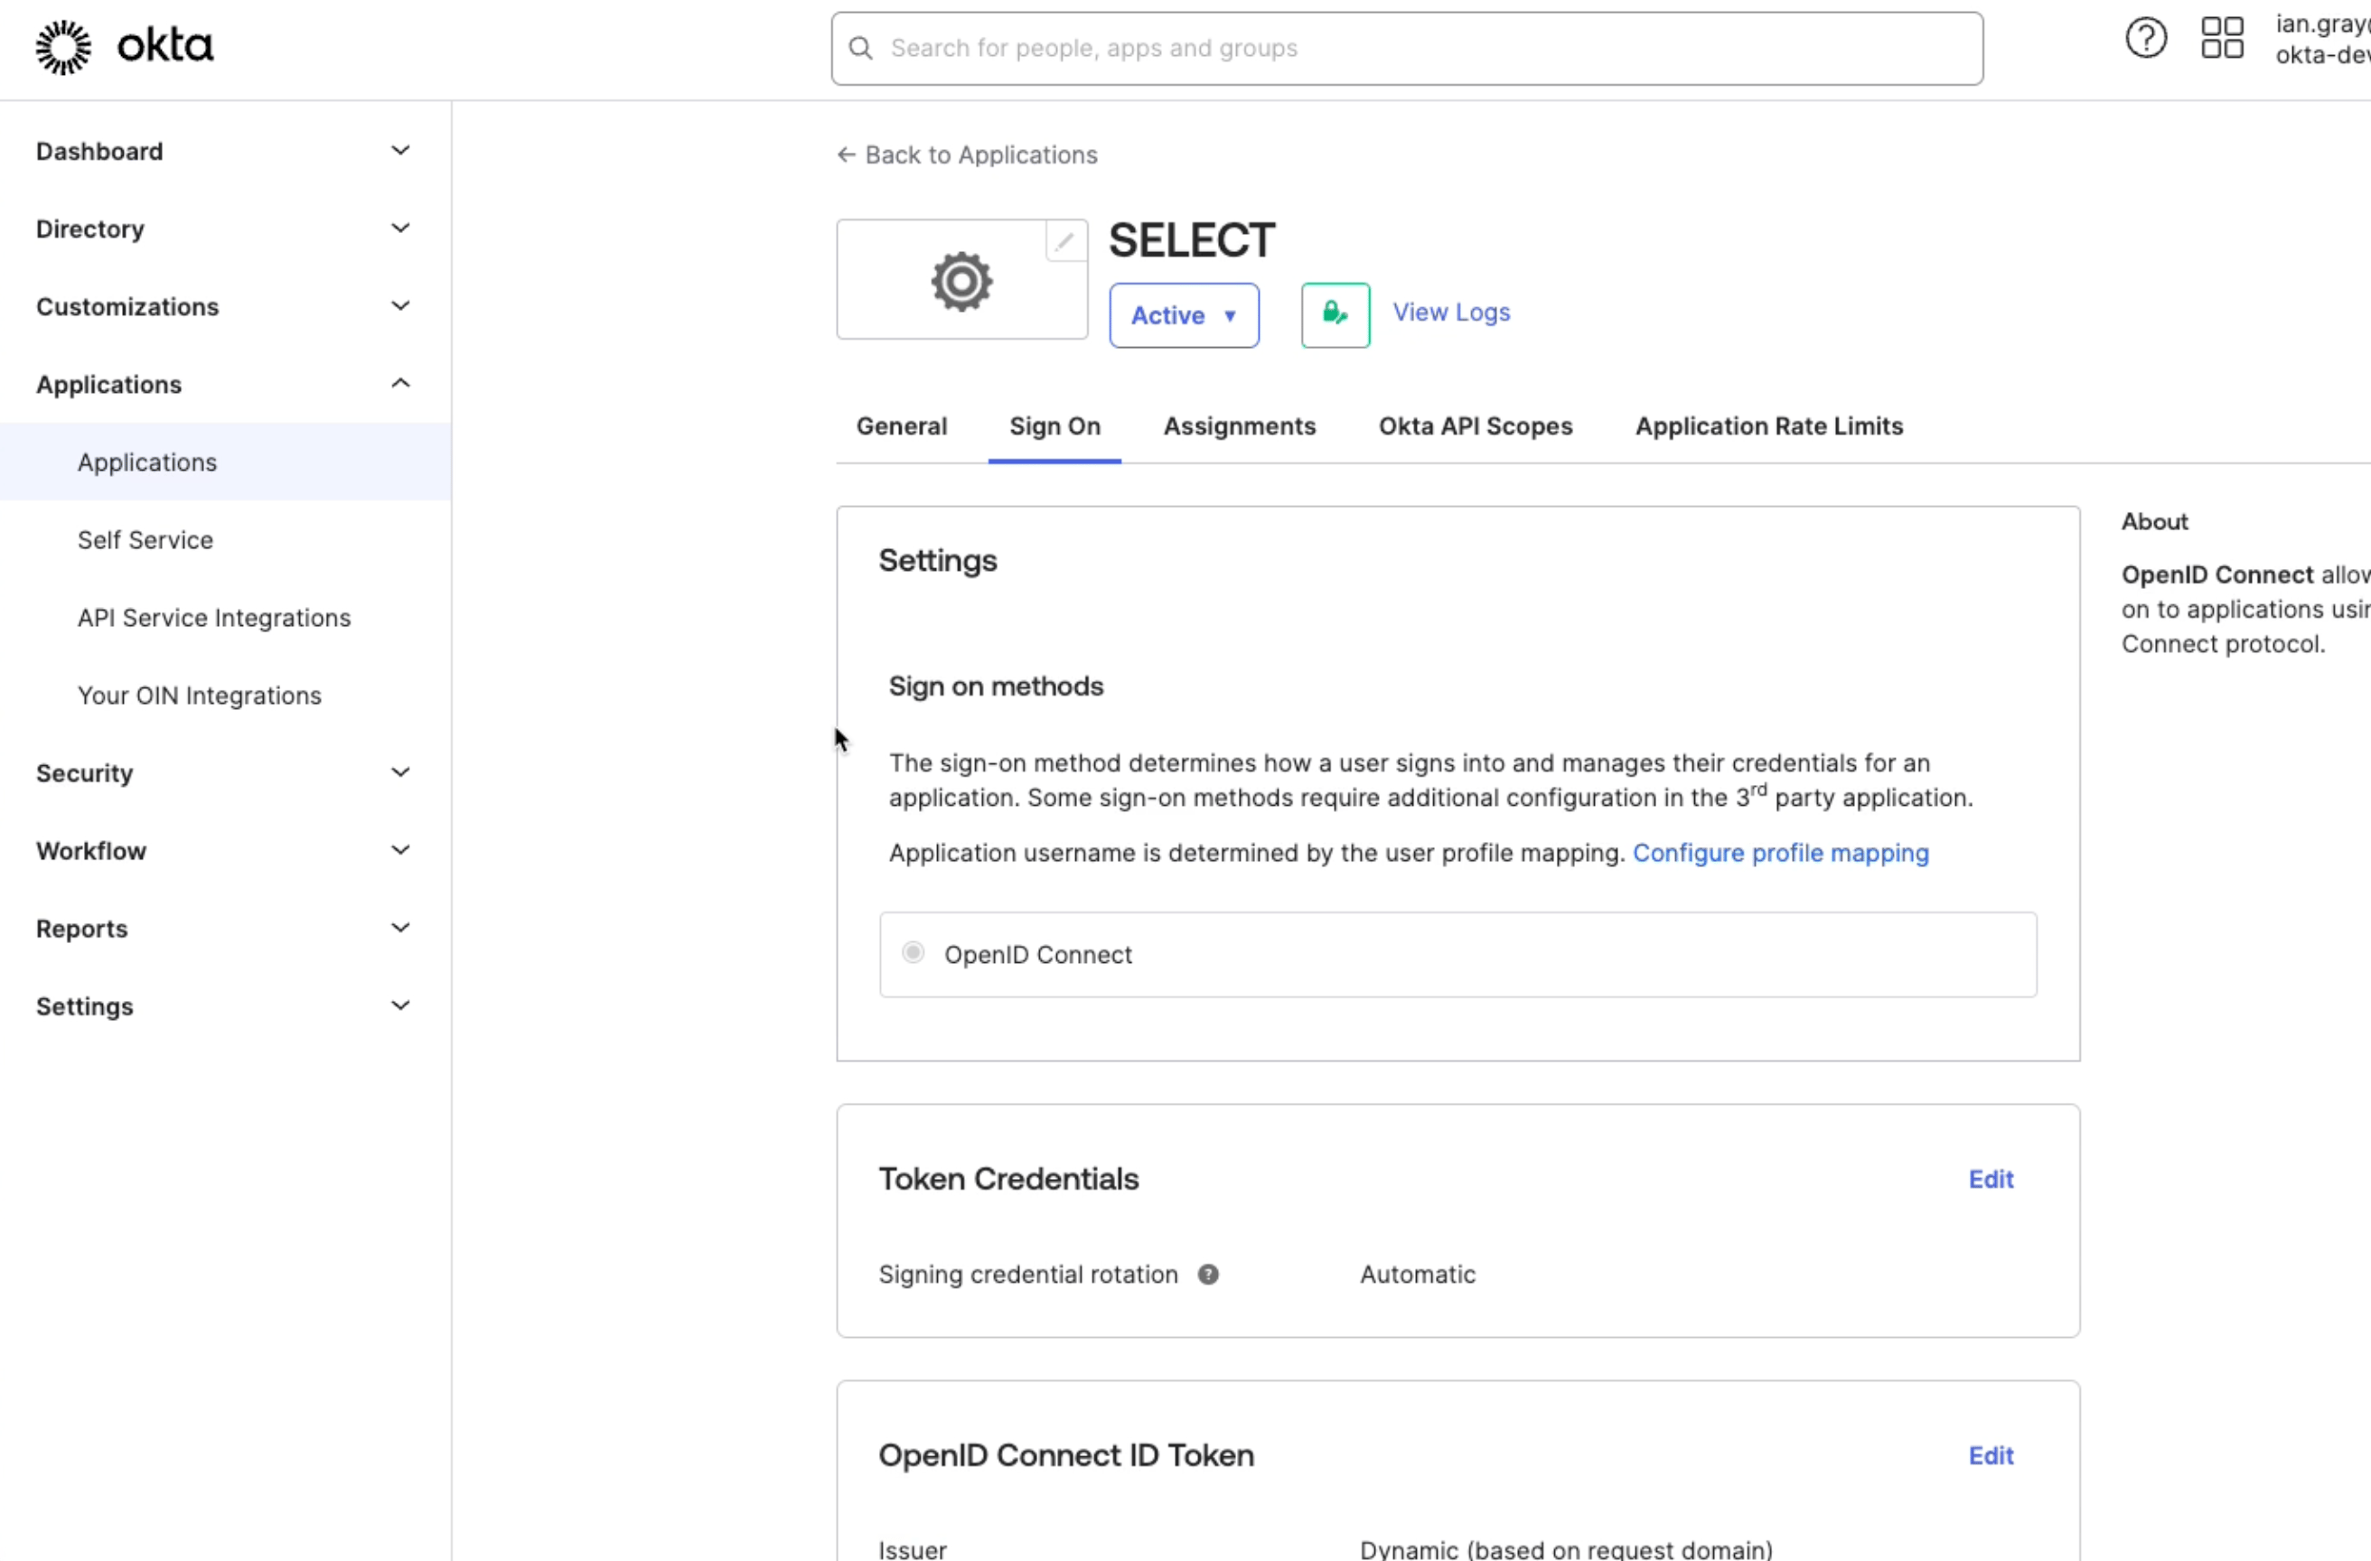The image size is (2371, 1561).
Task: Click the Directory sidebar label
Action: [89, 229]
